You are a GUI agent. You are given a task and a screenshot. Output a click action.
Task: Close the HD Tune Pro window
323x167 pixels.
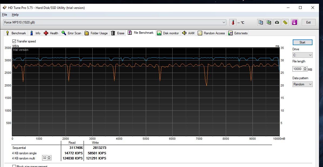click(x=313, y=8)
